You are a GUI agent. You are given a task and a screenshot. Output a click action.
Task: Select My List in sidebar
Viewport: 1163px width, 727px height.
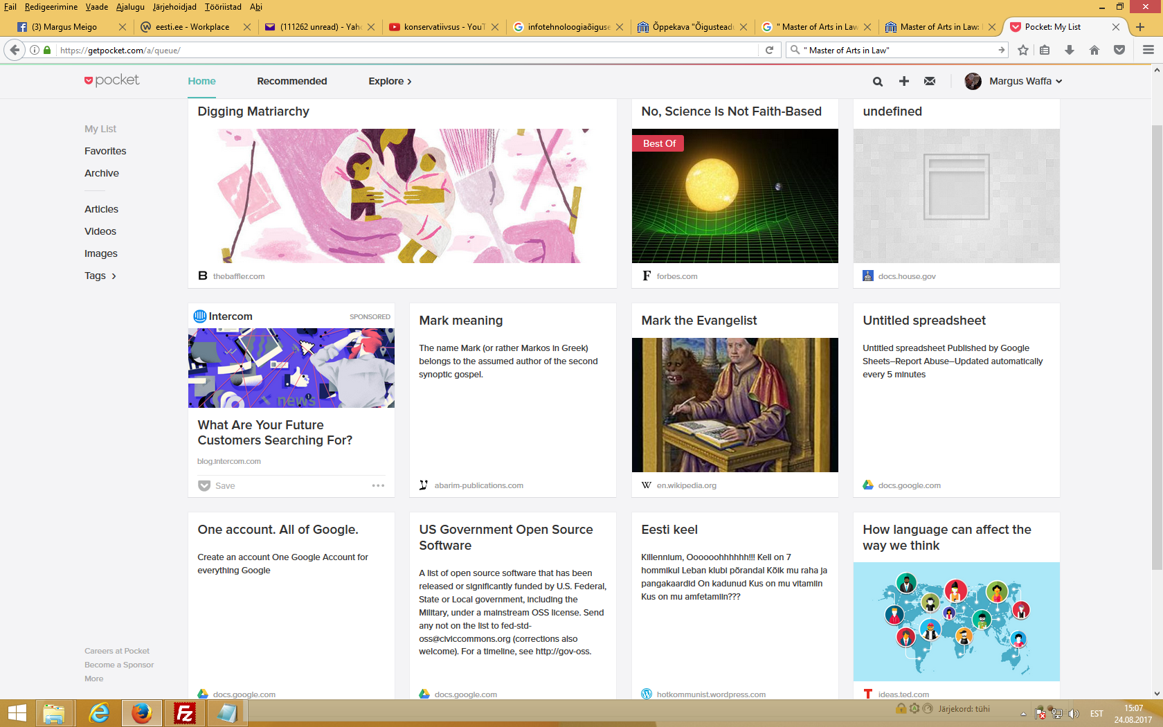pos(100,129)
